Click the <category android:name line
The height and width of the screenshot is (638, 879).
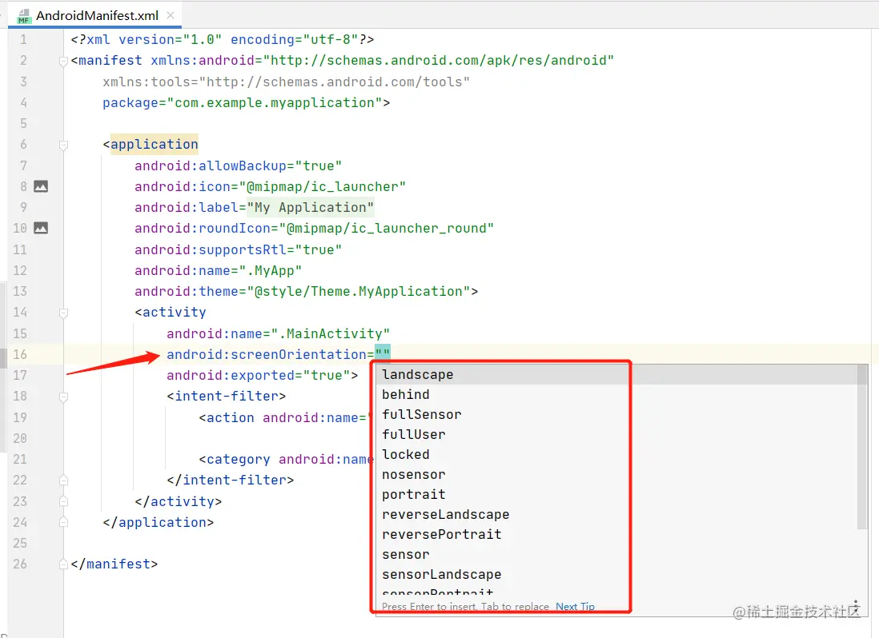pyautogui.click(x=287, y=460)
